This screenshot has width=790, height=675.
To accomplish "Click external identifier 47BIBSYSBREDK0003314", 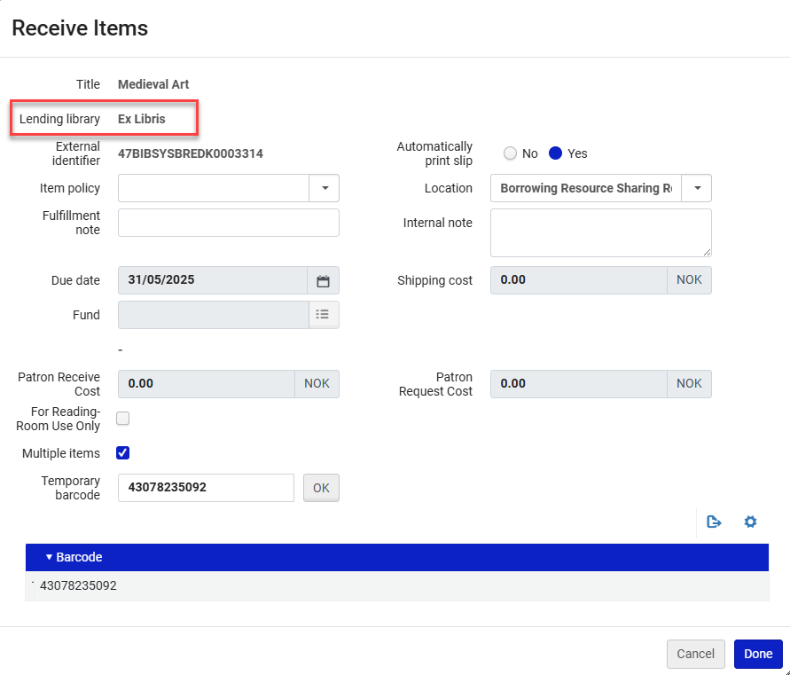I will (x=191, y=153).
